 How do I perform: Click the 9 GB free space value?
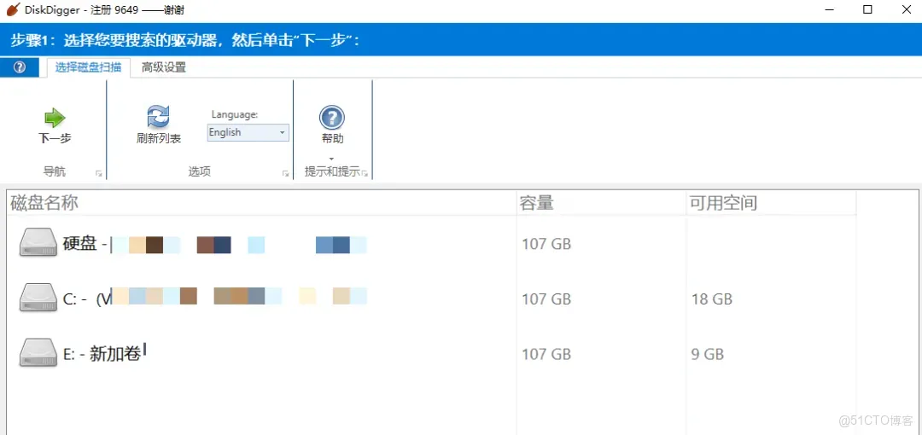tap(708, 355)
